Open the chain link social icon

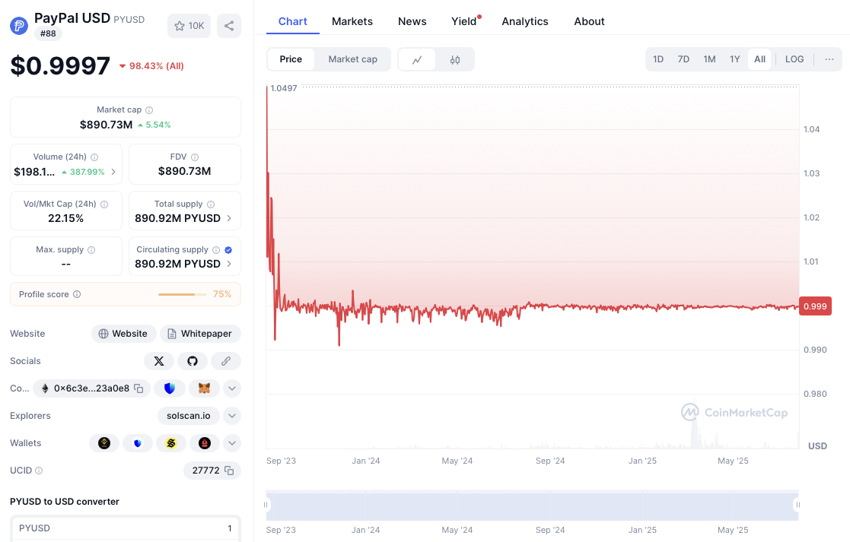pos(226,361)
